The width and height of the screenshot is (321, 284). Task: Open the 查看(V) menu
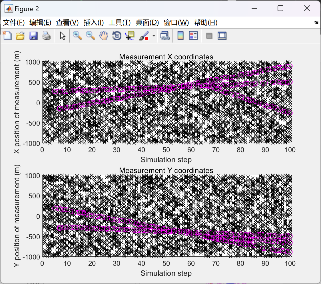click(x=67, y=23)
